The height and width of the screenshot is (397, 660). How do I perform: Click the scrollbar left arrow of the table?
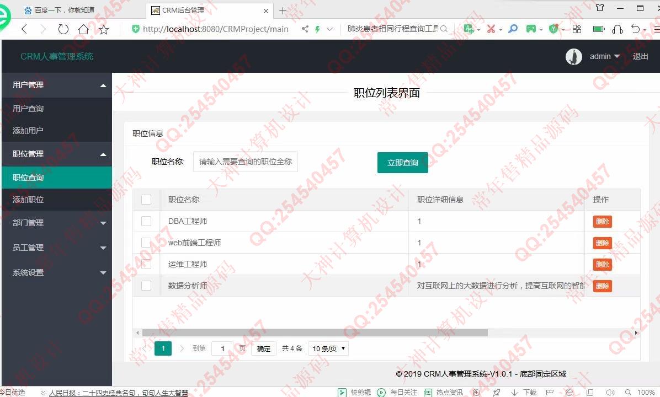137,332
